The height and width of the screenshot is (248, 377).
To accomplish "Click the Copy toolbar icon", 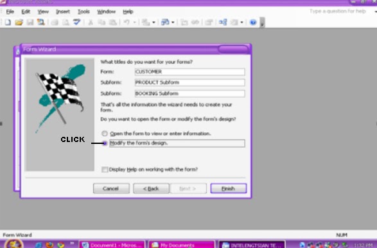I will click(101, 22).
